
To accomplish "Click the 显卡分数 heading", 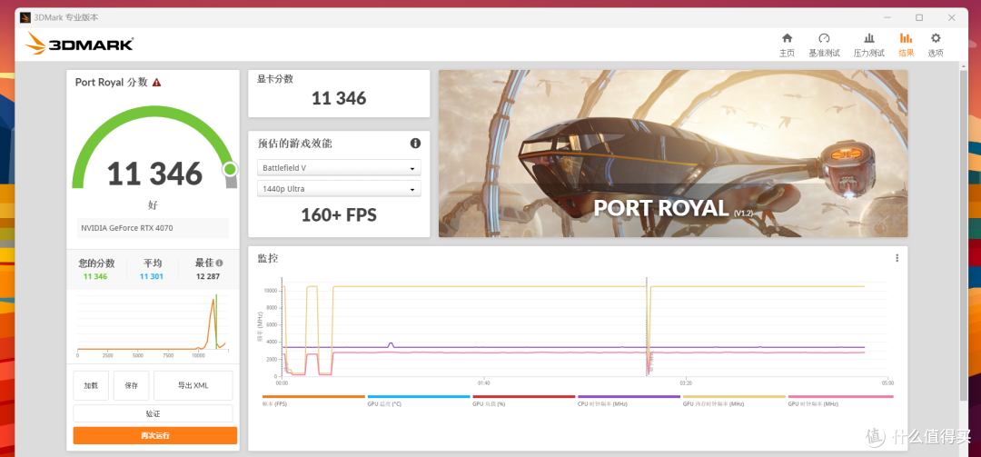I will [x=275, y=79].
